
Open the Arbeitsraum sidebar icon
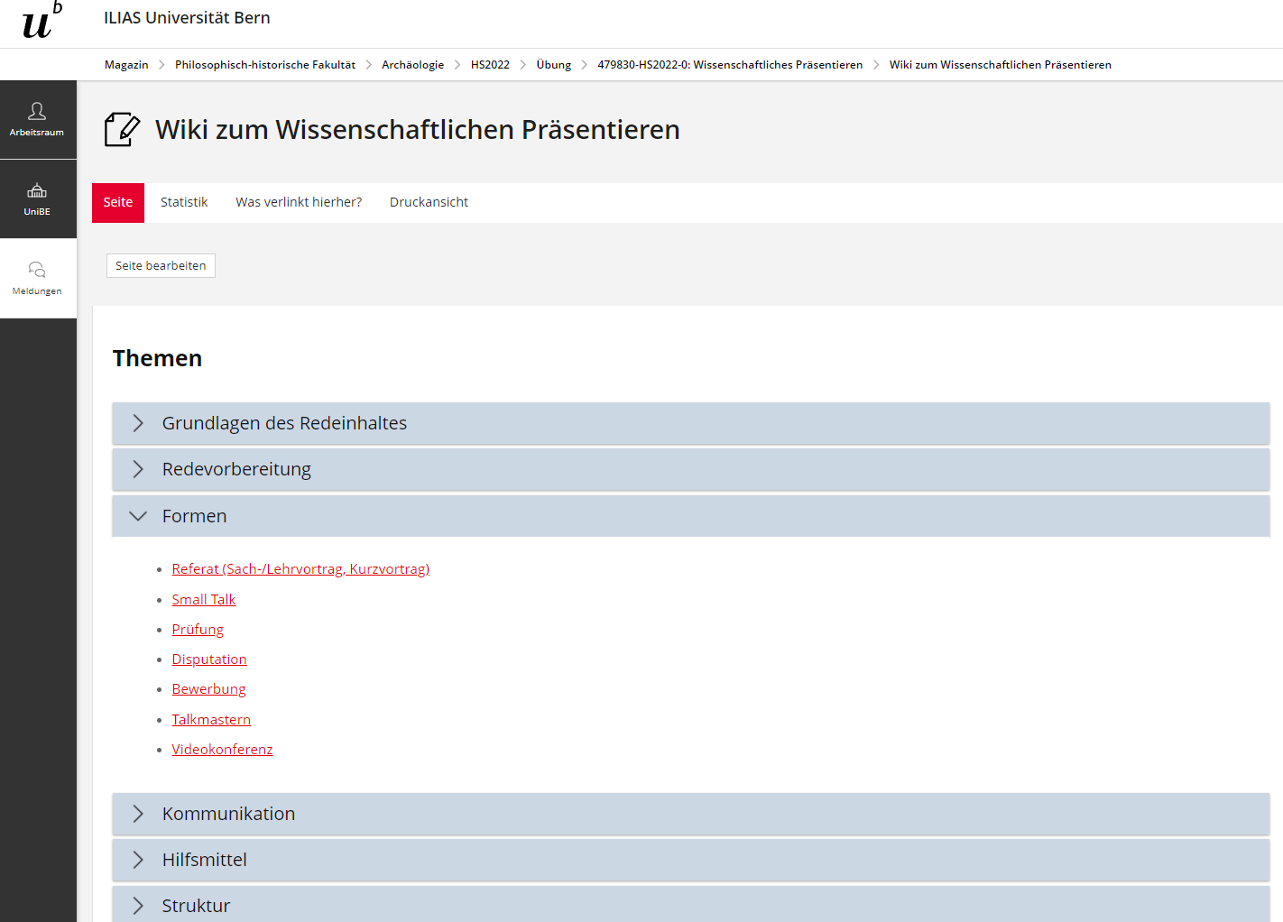click(37, 120)
